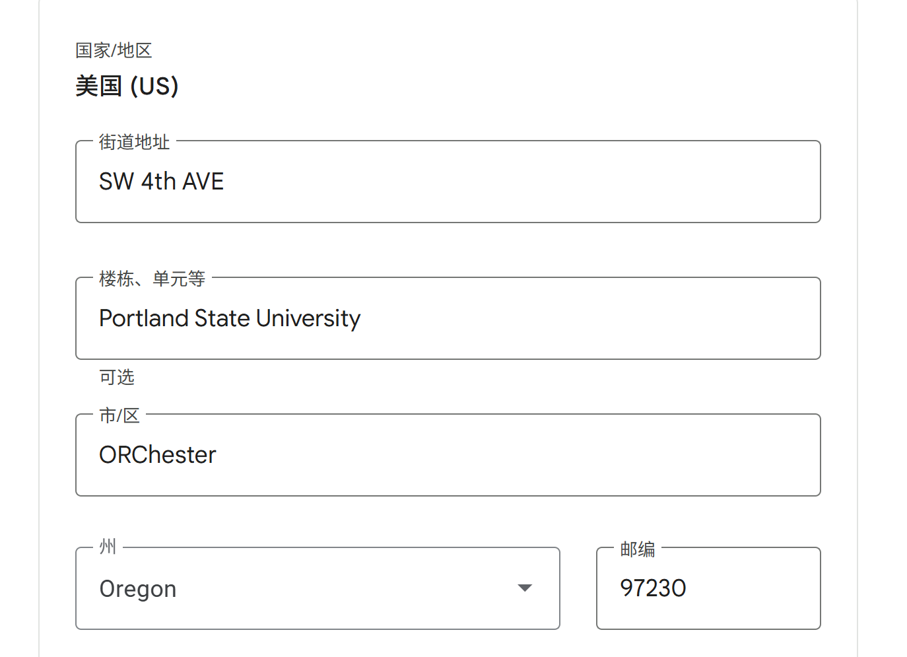Place cursor on 4th in street address
907x657 pixels.
click(x=158, y=182)
